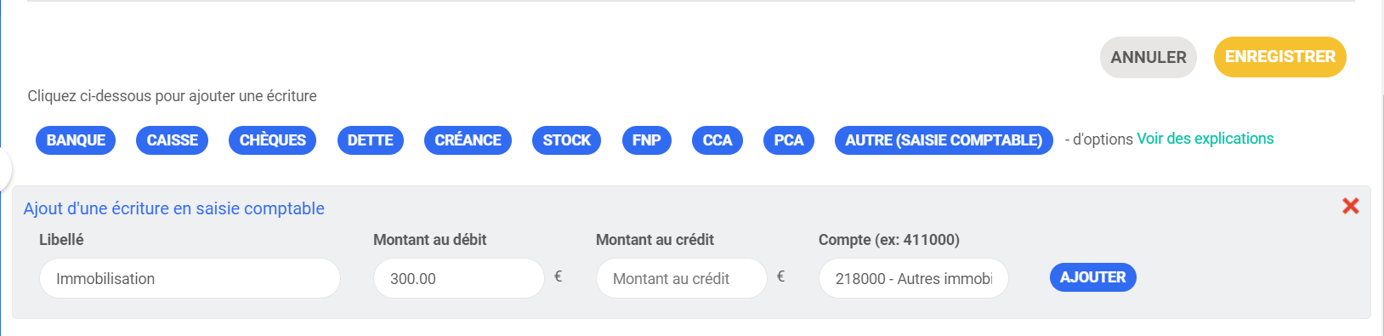Pick the FNP entry type

point(646,140)
